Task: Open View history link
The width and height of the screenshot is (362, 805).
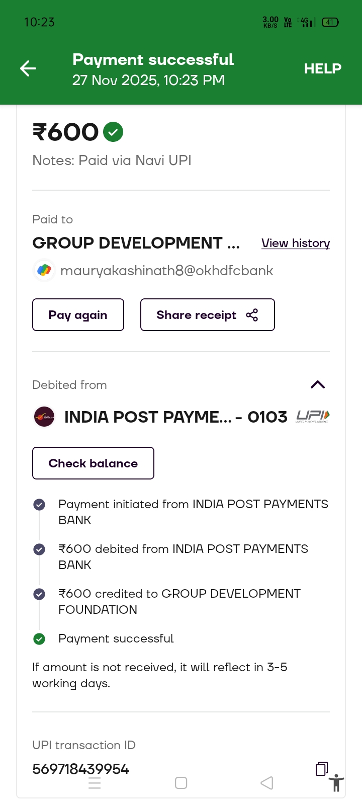Action: (x=296, y=243)
